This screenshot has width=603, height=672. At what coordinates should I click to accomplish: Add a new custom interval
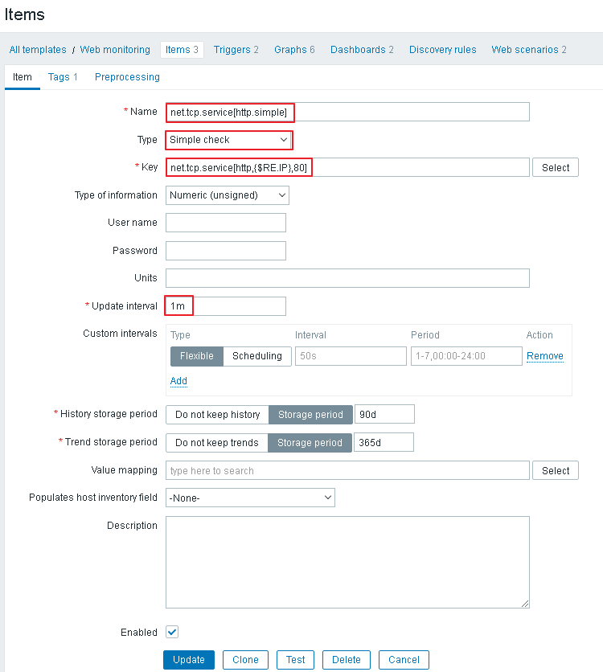point(178,381)
